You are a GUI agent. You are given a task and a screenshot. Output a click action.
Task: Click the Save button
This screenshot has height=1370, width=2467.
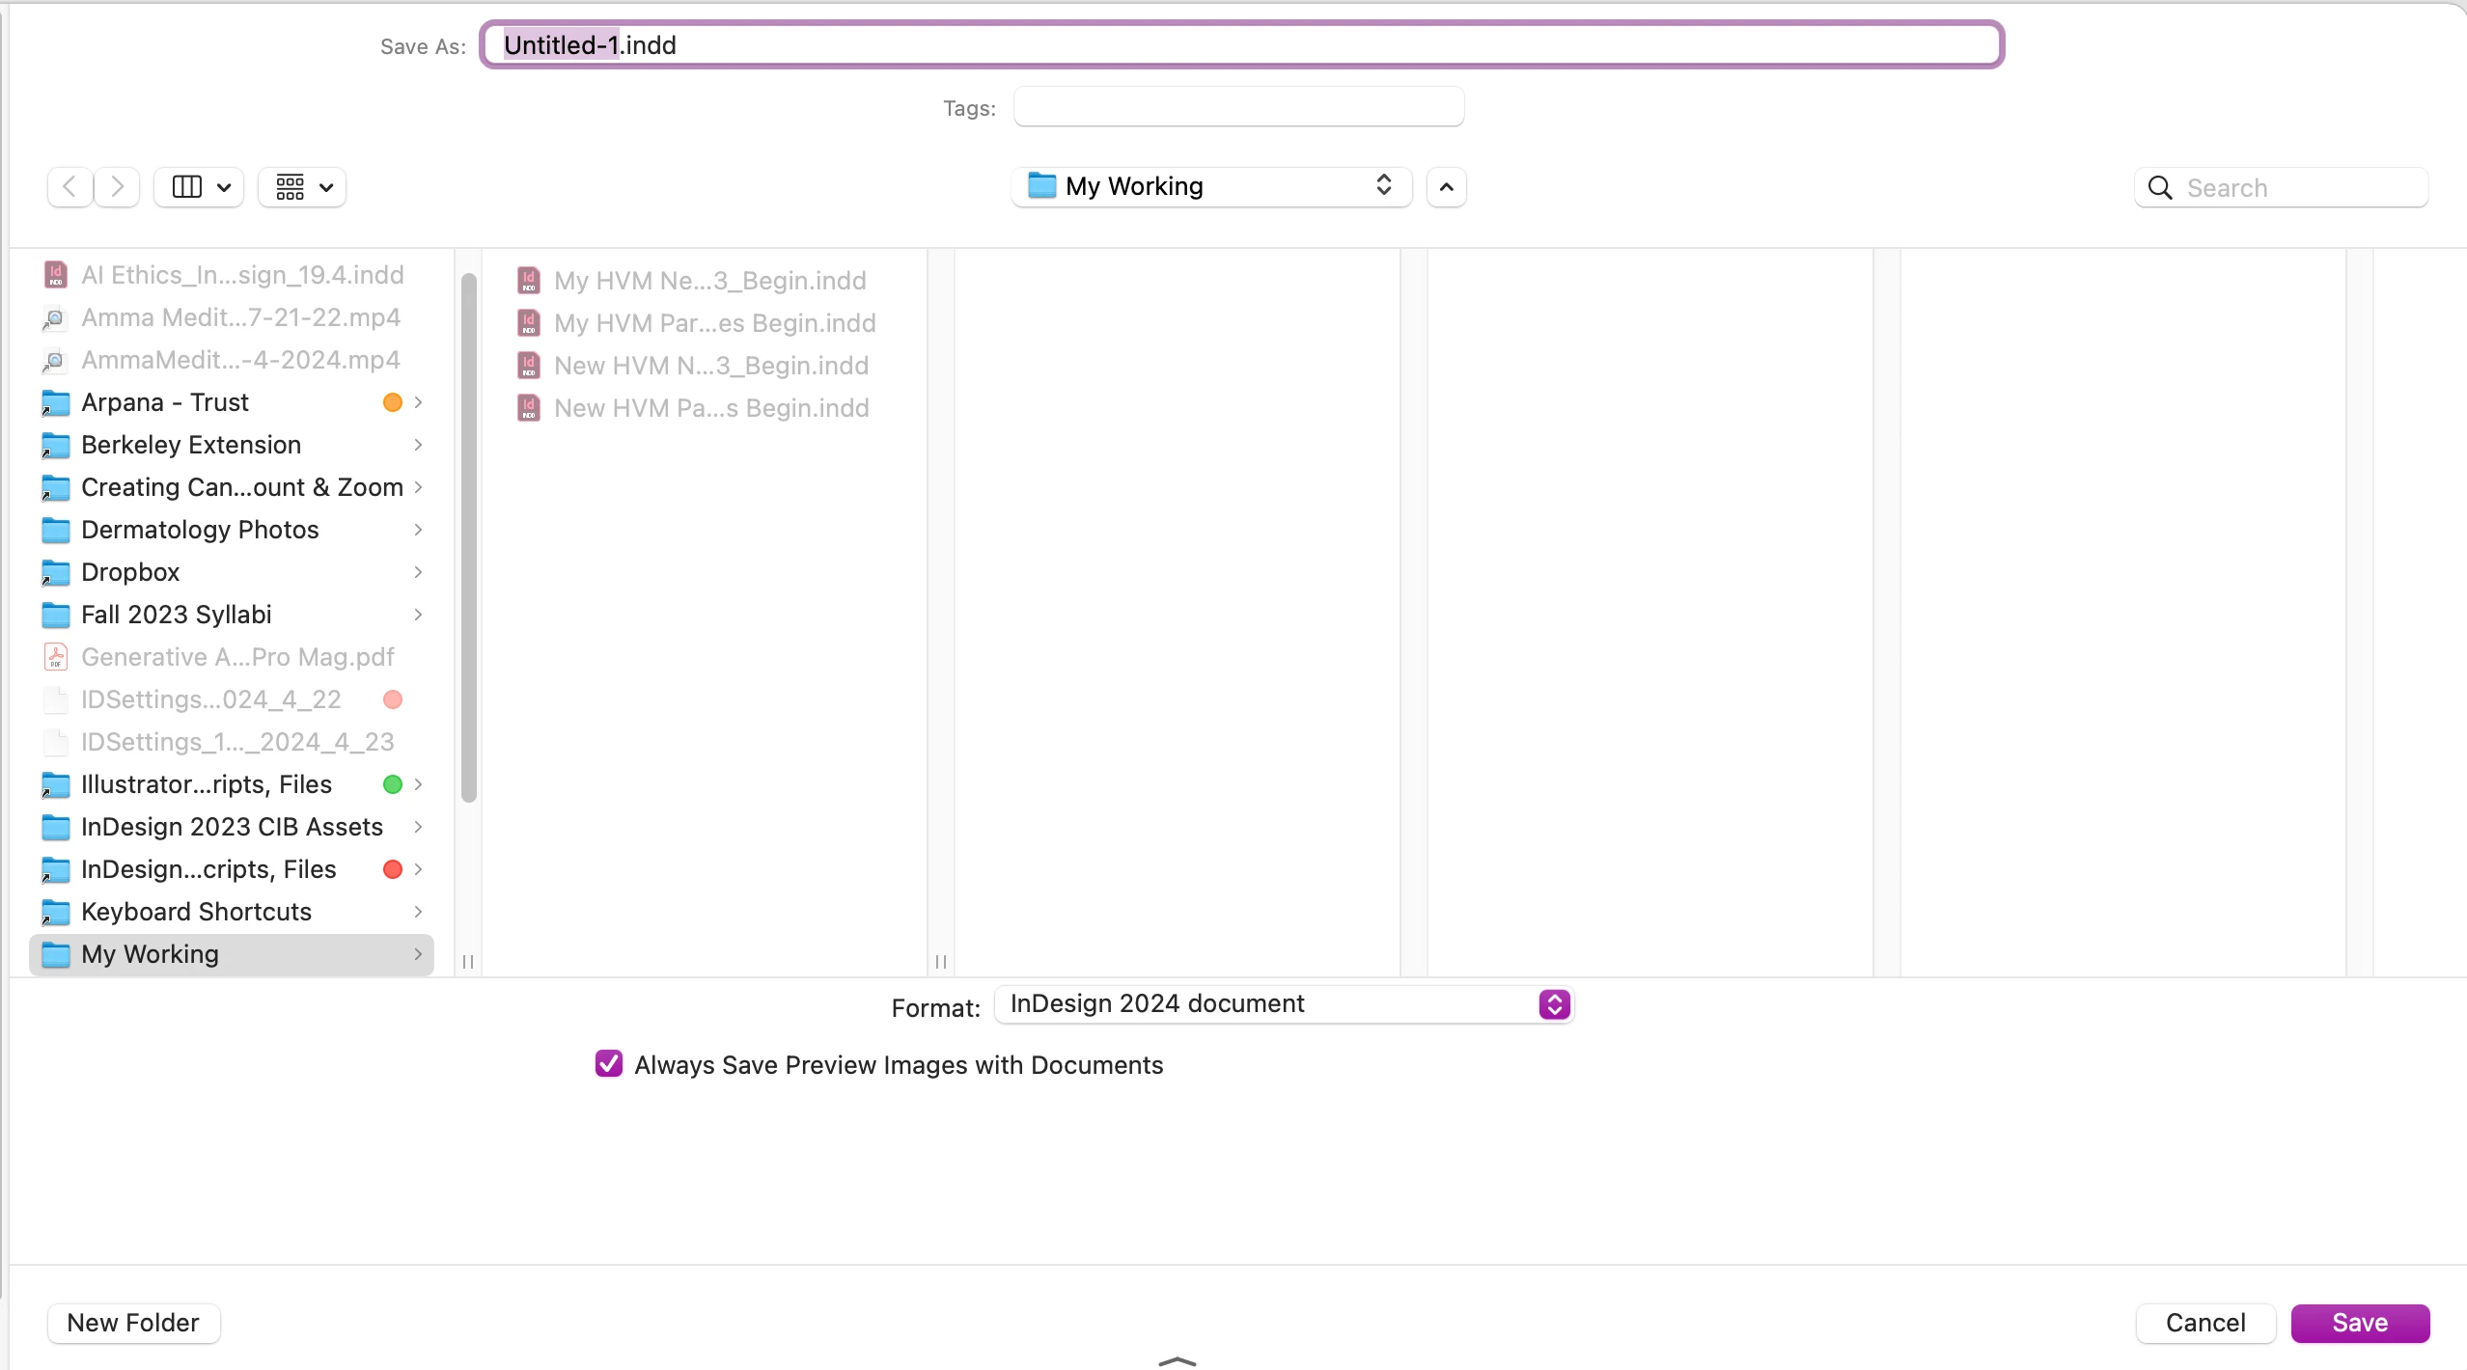tap(2359, 1323)
